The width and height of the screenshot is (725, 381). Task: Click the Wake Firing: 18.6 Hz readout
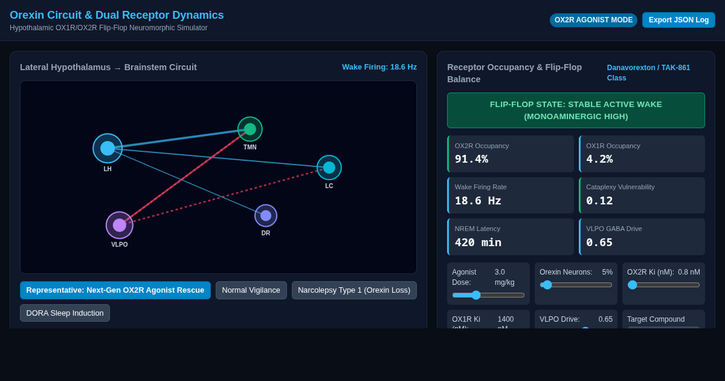(x=379, y=67)
